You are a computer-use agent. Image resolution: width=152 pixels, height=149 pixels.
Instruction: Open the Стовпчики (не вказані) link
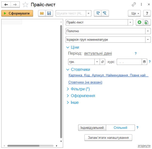[85, 82]
